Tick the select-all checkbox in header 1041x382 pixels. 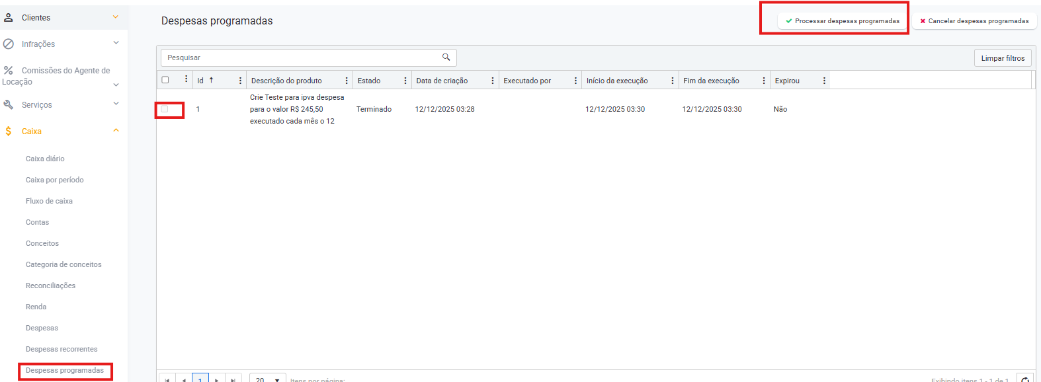click(x=165, y=80)
